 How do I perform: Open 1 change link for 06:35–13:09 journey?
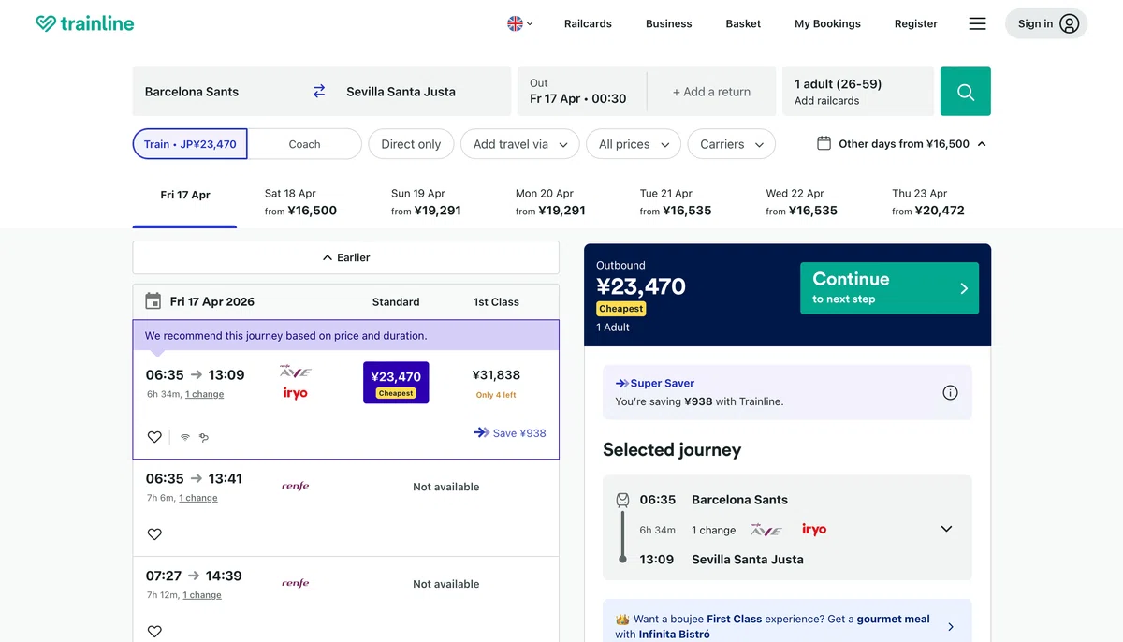pos(204,394)
